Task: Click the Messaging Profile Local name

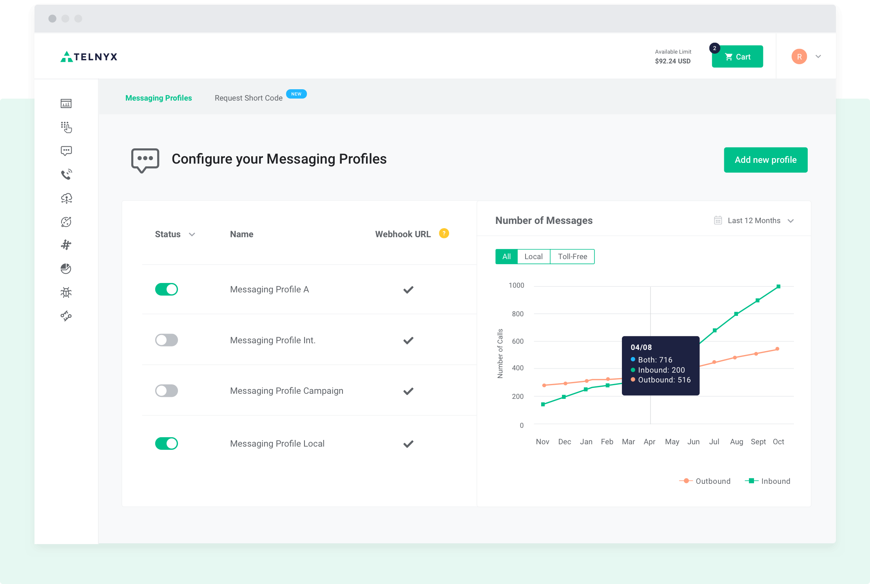Action: 277,443
